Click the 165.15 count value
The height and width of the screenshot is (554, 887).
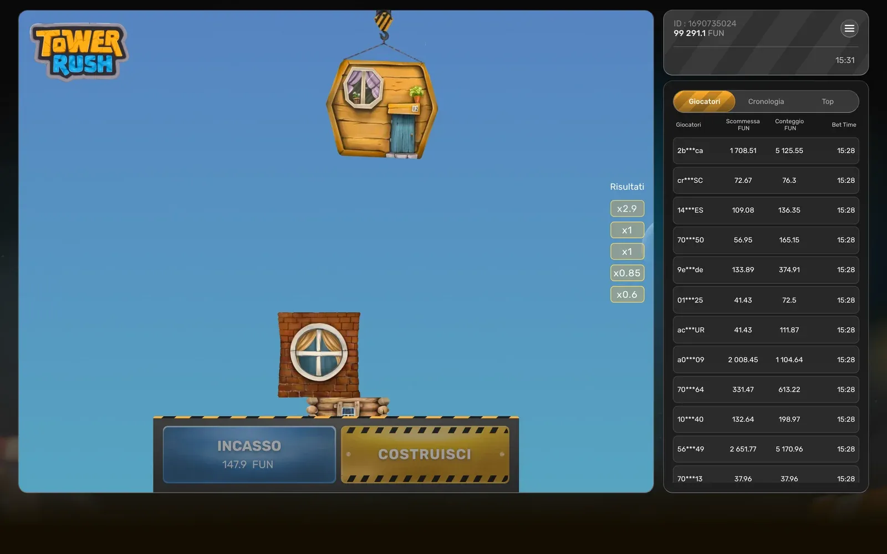click(789, 240)
